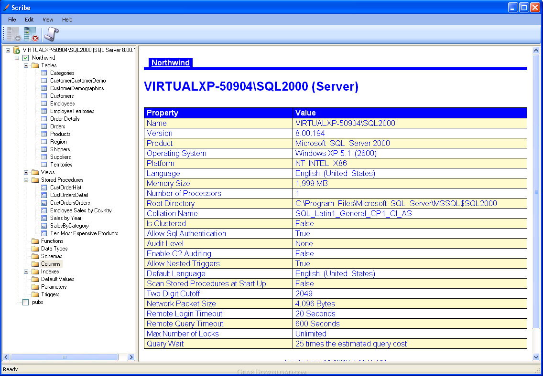The image size is (543, 376).
Task: Select the Triggers folder icon
Action: point(35,294)
